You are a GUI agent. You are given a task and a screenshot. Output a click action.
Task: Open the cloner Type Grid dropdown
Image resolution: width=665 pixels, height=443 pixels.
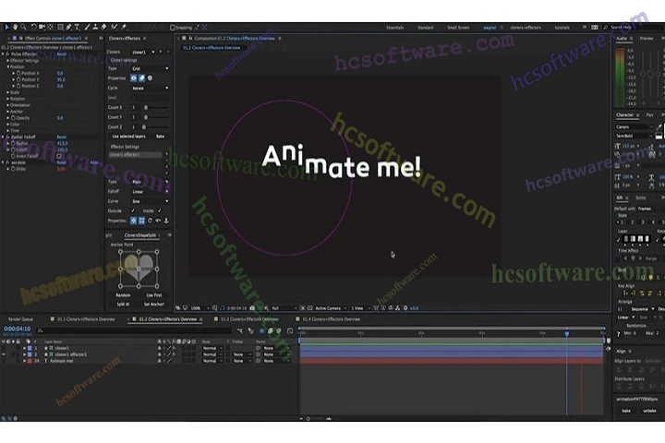click(x=150, y=68)
